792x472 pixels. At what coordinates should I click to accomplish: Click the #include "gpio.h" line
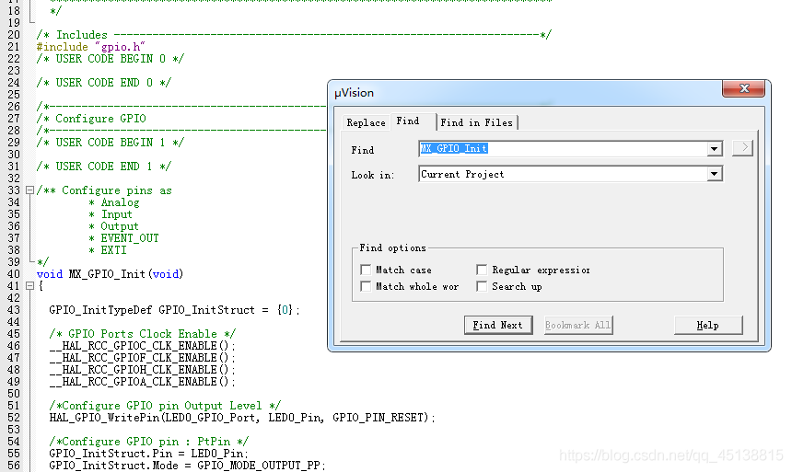pos(90,47)
